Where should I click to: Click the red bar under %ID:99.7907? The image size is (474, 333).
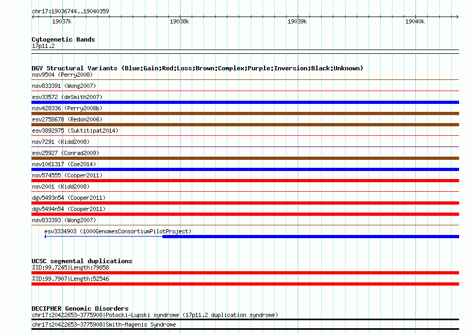(245, 284)
